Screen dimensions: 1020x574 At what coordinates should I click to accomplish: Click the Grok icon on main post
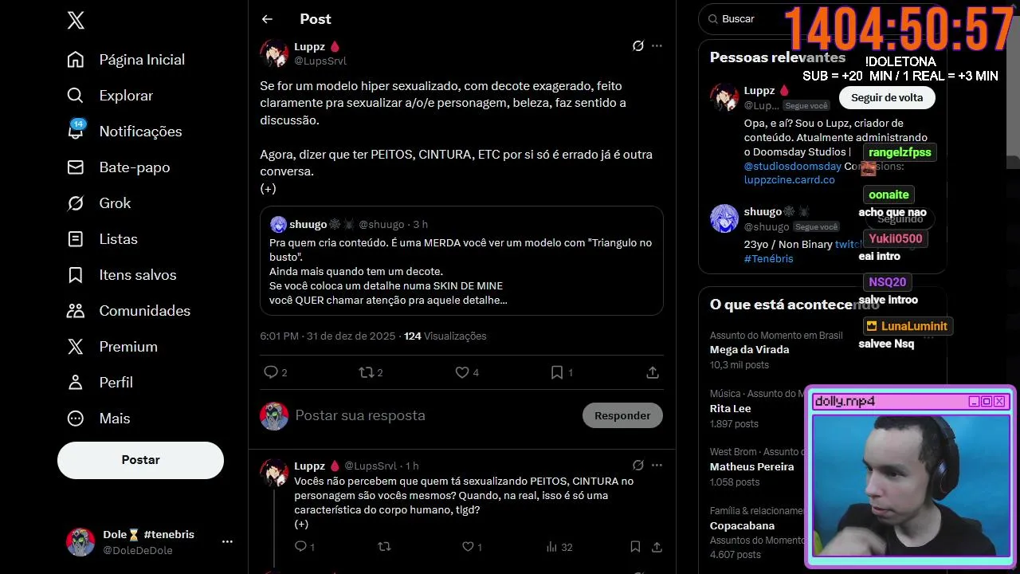tap(637, 46)
